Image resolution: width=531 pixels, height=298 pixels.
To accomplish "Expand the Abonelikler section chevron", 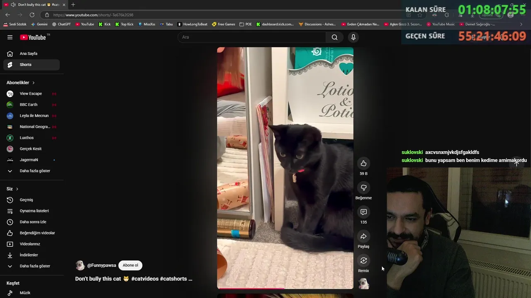I will 34,83.
